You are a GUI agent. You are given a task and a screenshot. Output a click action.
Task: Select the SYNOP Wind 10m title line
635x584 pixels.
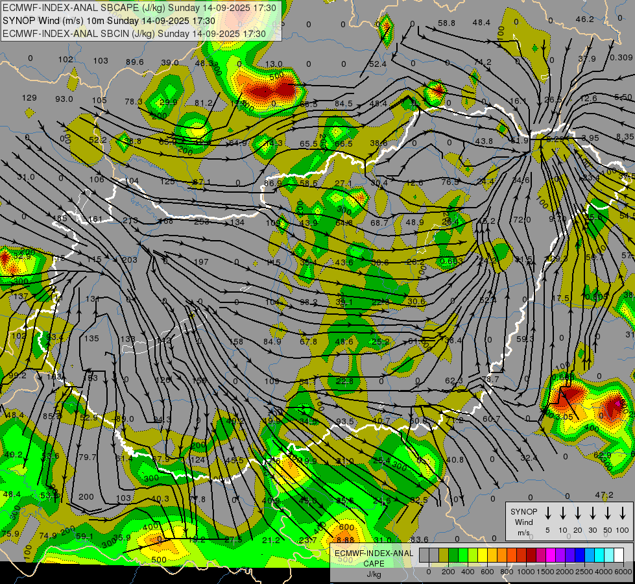[x=109, y=21]
